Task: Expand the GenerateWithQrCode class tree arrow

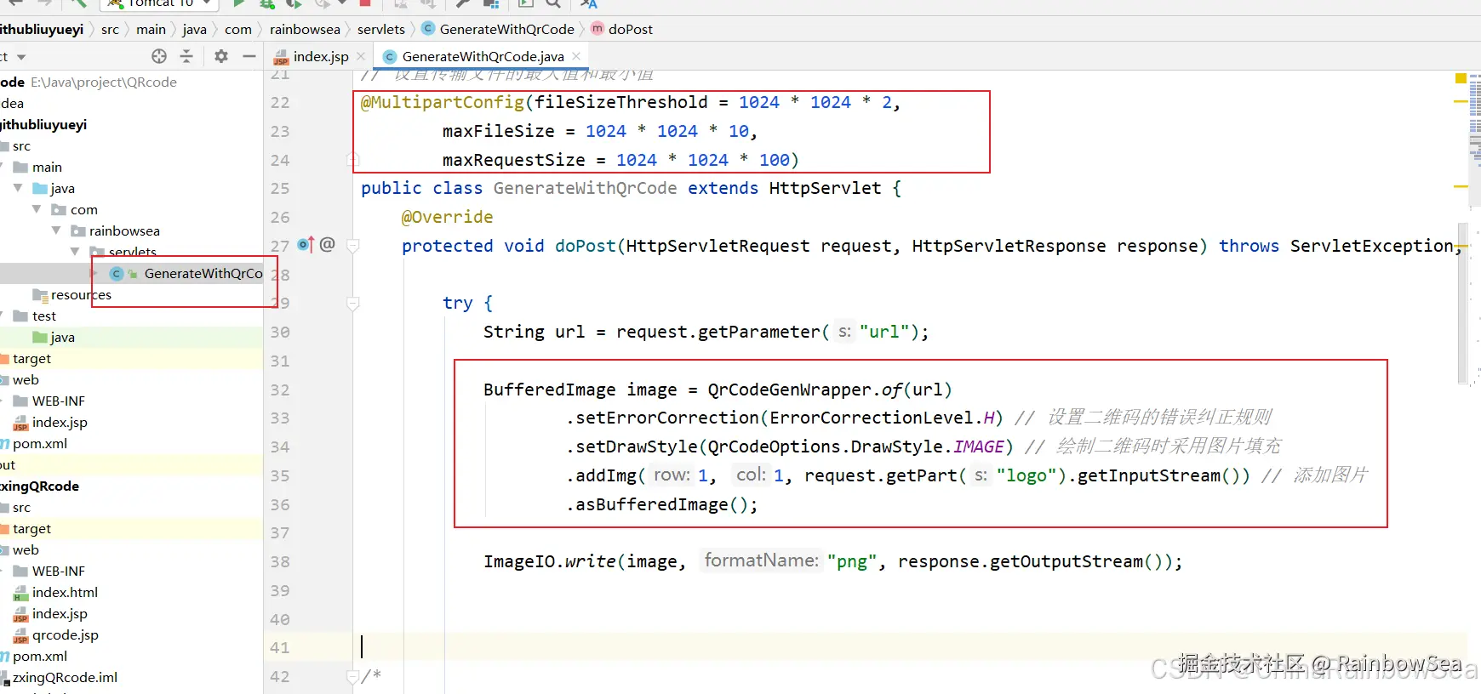Action: (95, 273)
